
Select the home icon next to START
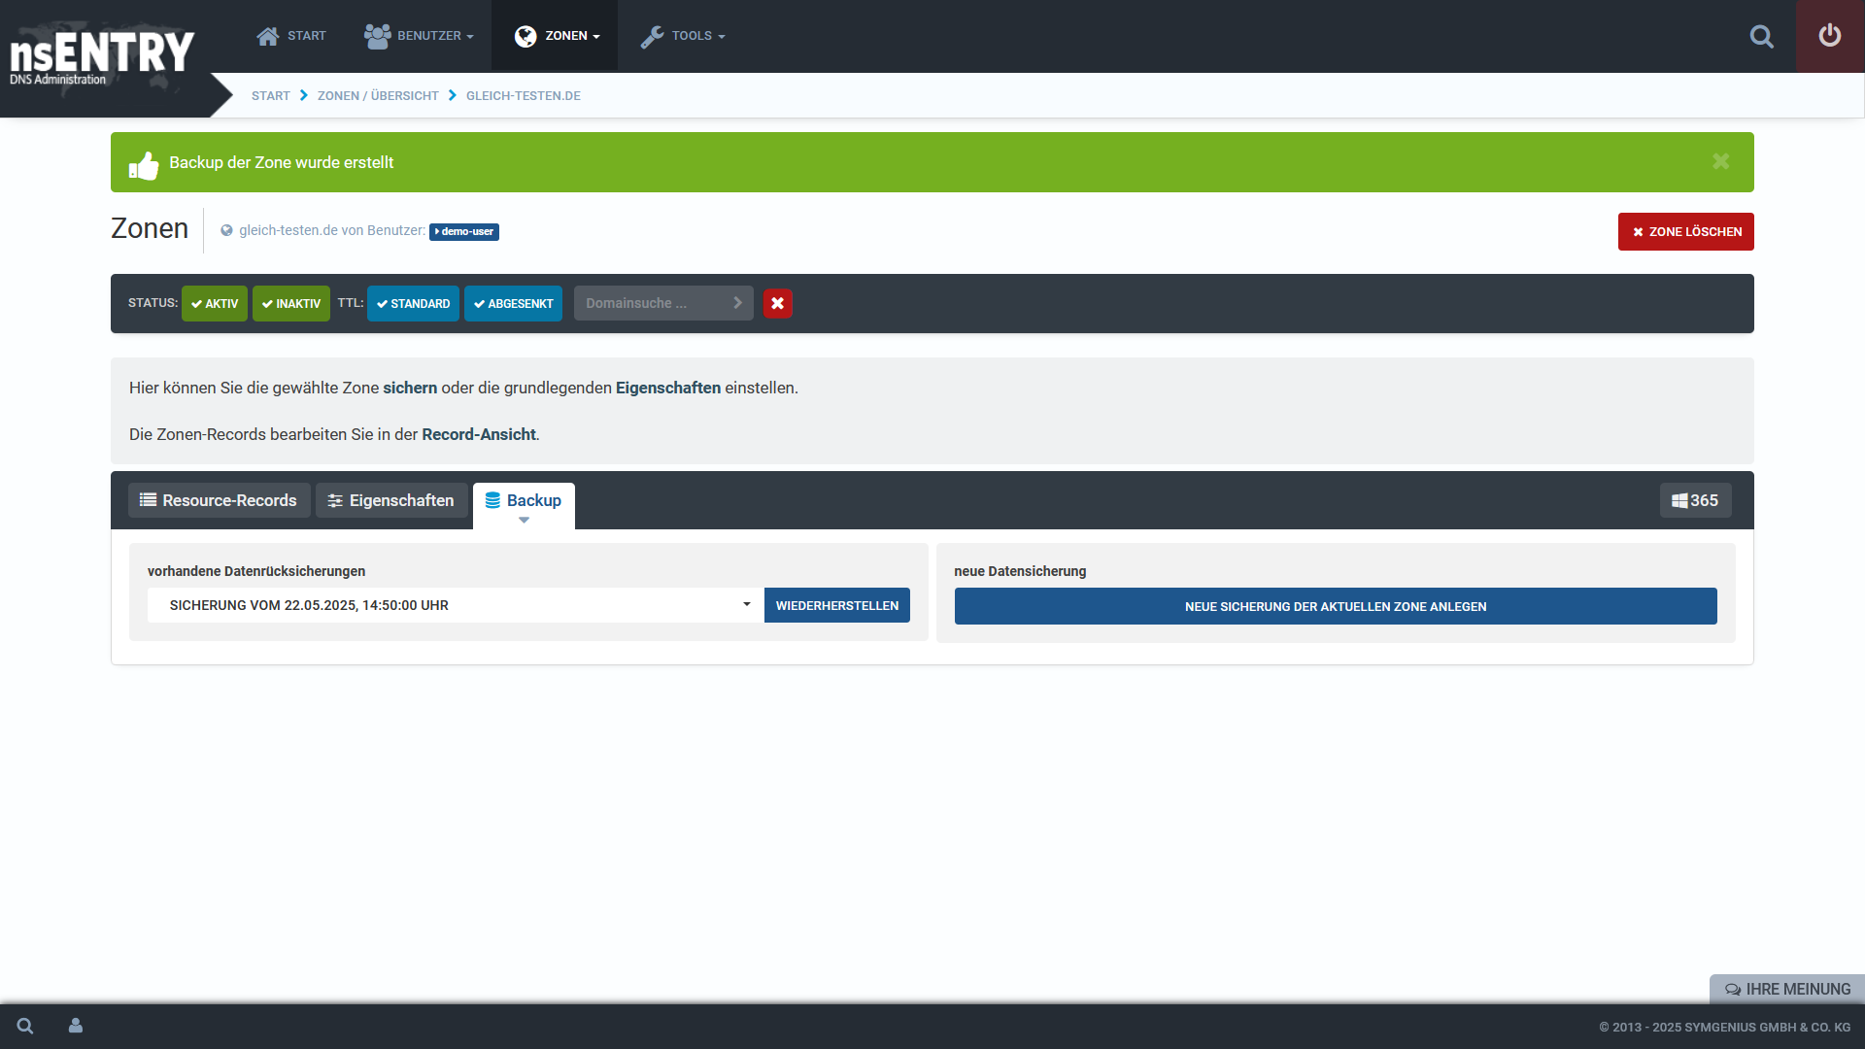click(x=266, y=35)
